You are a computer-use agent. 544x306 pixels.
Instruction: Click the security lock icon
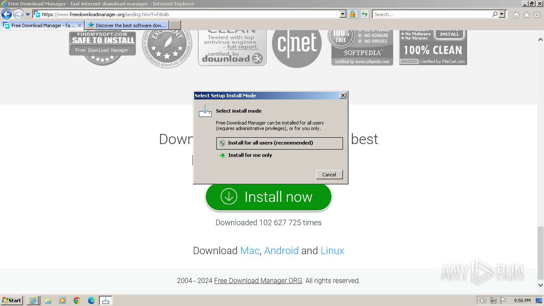click(x=352, y=14)
